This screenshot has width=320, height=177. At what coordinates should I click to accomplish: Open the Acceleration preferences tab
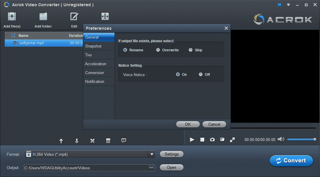[x=99, y=64]
